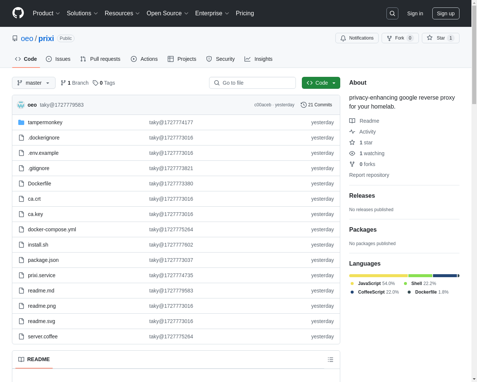Click the file icon beside server.coffee

click(x=21, y=336)
